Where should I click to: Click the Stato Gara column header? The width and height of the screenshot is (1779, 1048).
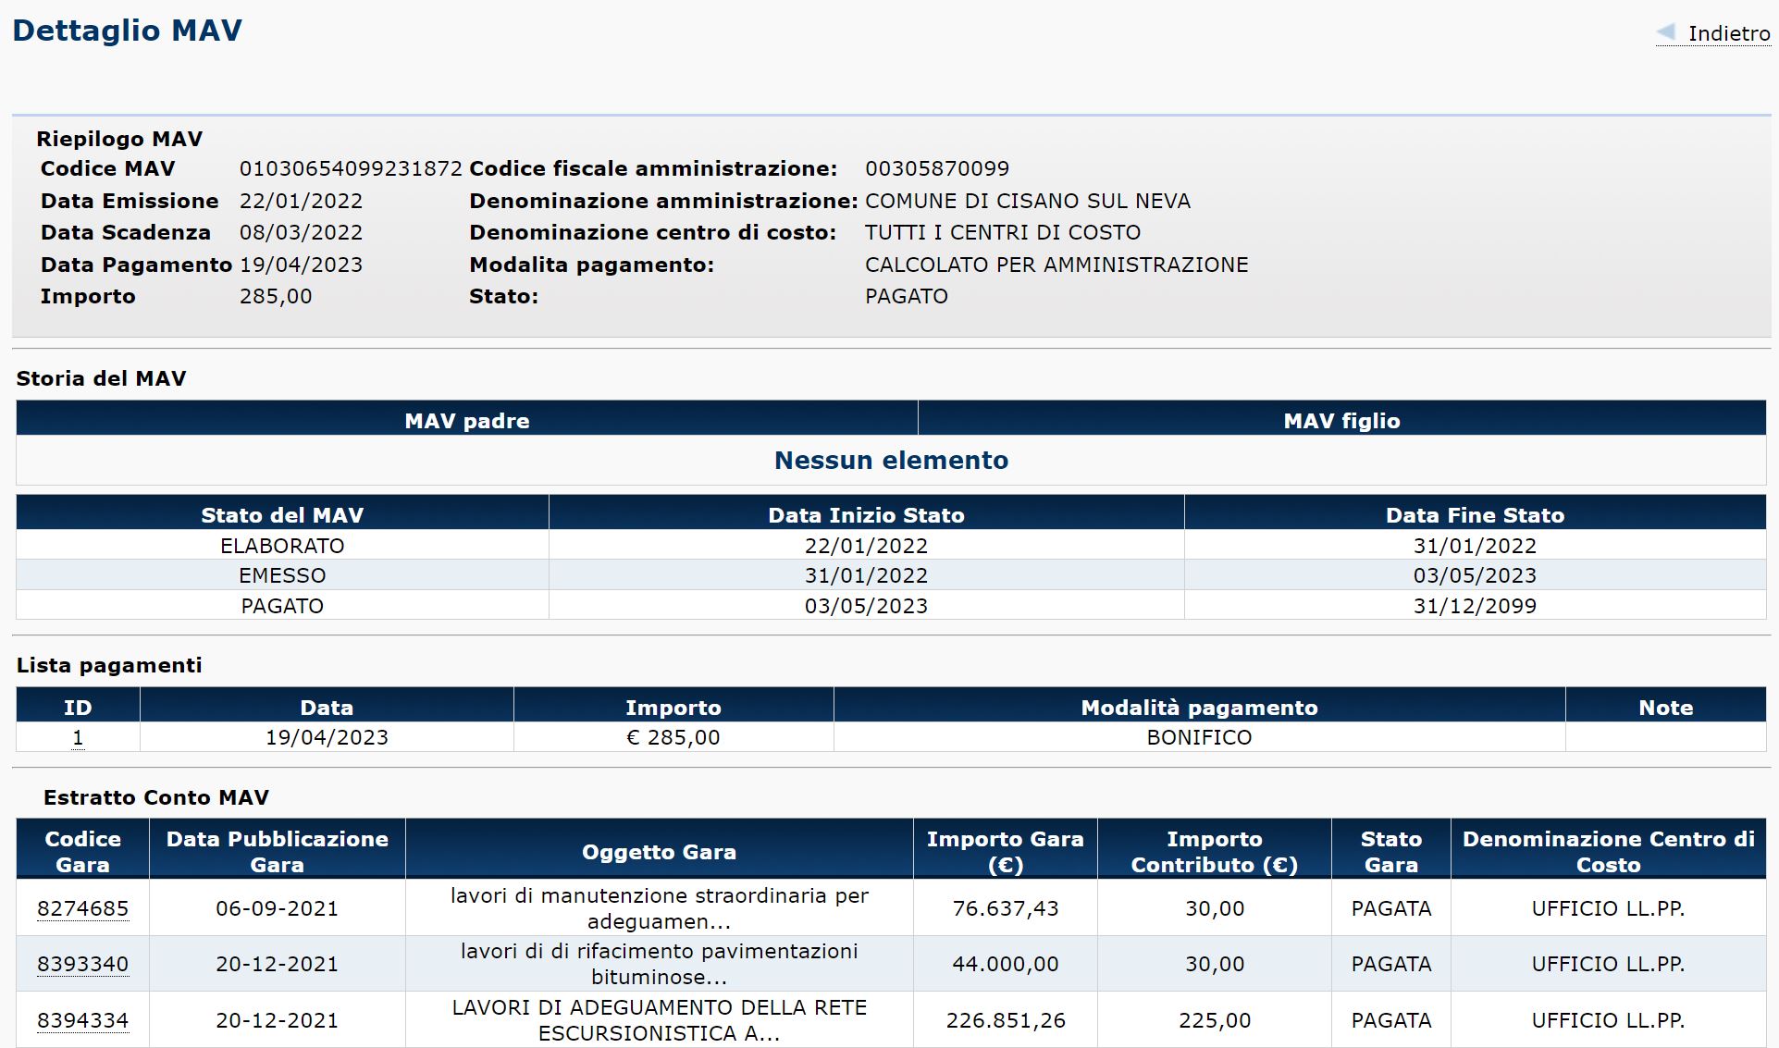(1390, 852)
